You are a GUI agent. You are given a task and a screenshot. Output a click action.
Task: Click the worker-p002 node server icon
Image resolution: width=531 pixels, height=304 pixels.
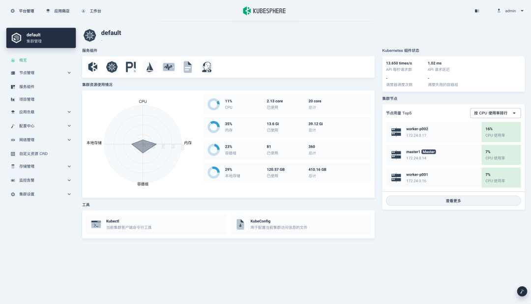tap(396, 132)
